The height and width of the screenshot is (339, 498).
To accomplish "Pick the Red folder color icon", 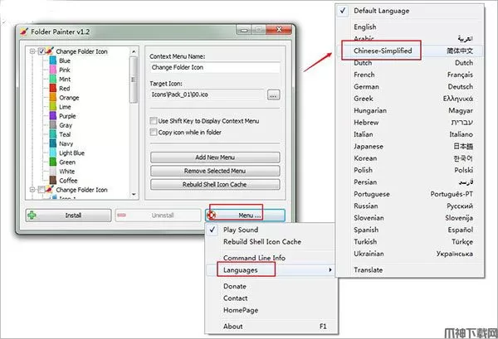I will [53, 88].
